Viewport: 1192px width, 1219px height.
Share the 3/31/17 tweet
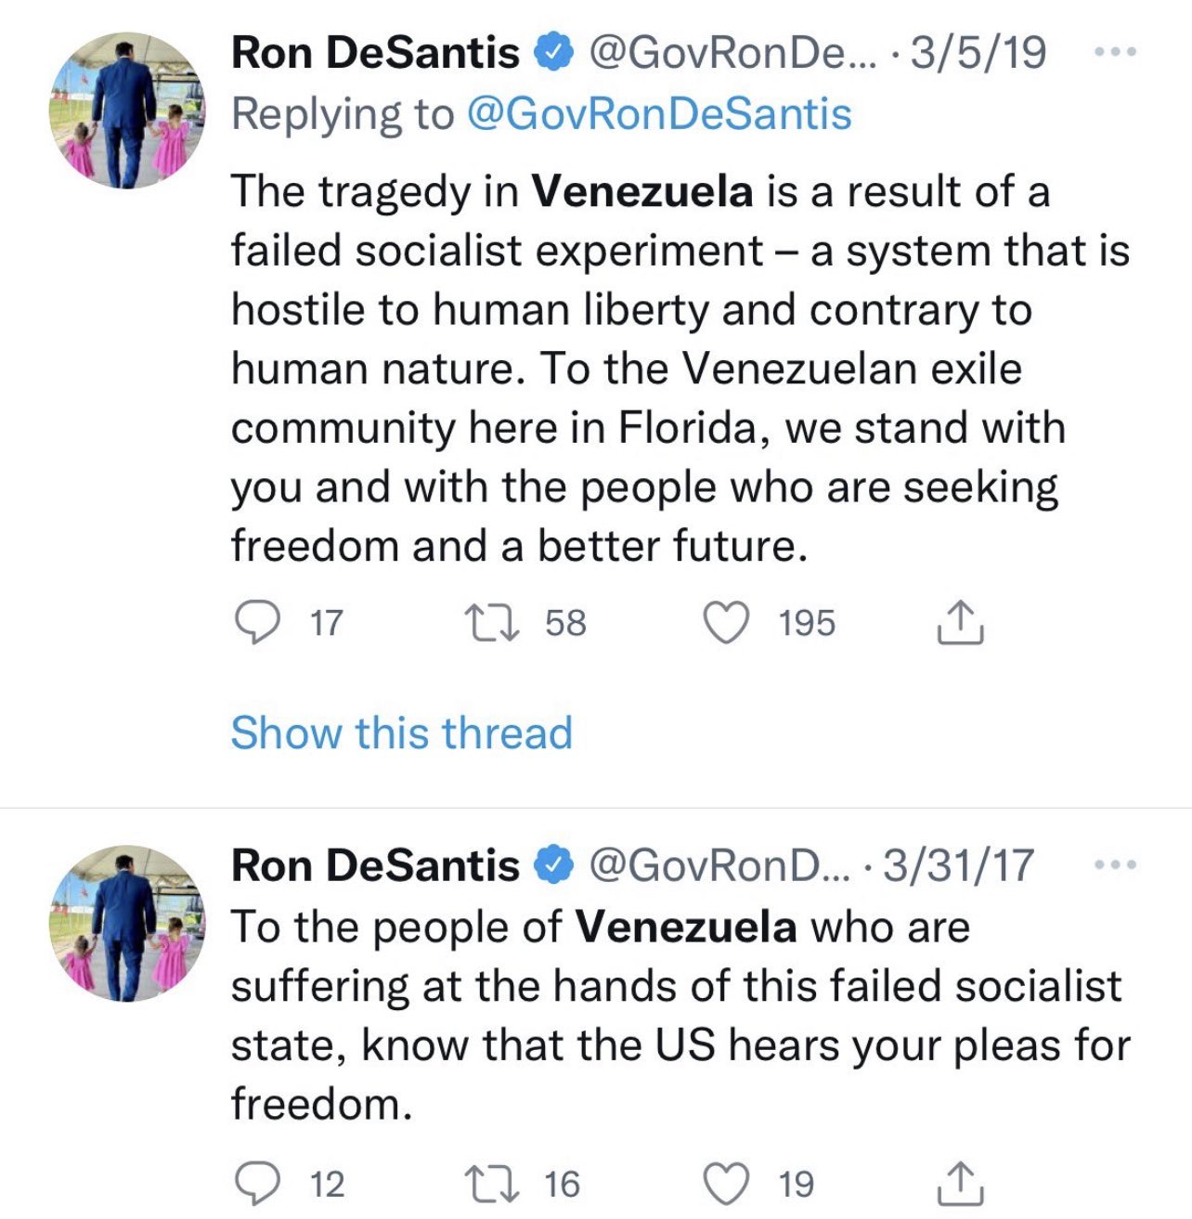tap(959, 1184)
